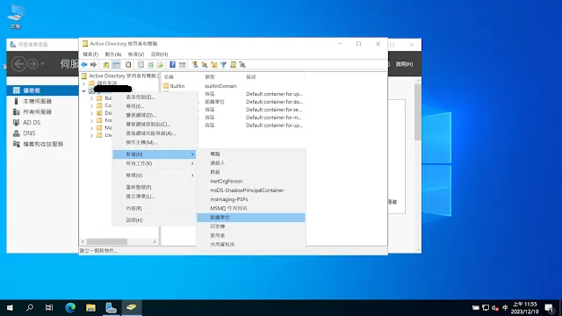Click the Find Objects toolbar icon

(233, 65)
